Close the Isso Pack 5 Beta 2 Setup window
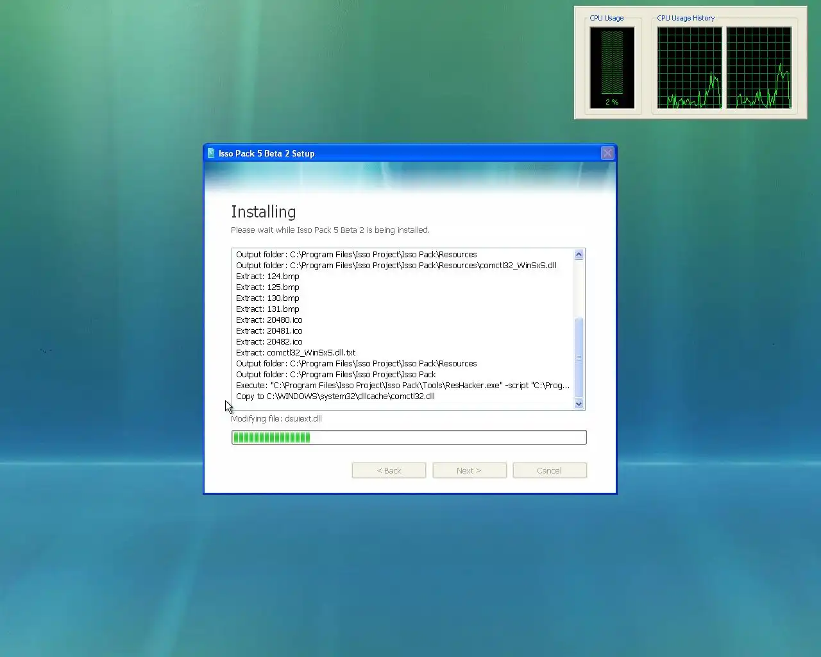Image resolution: width=821 pixels, height=657 pixels. (607, 153)
